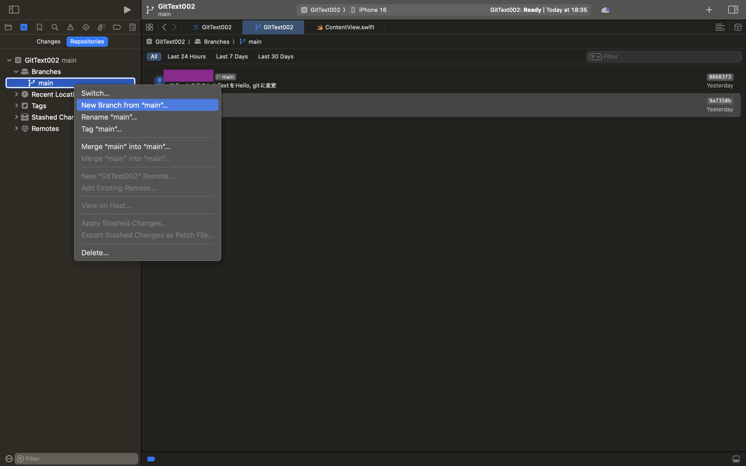Open the editor options lines icon
This screenshot has width=746, height=466.
(x=720, y=27)
